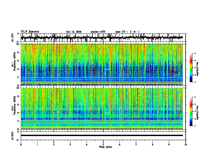This screenshot has width=209, height=162.
Task: Click the ch.2 "Frequency (kHz)" axis label
Action: tap(15, 105)
